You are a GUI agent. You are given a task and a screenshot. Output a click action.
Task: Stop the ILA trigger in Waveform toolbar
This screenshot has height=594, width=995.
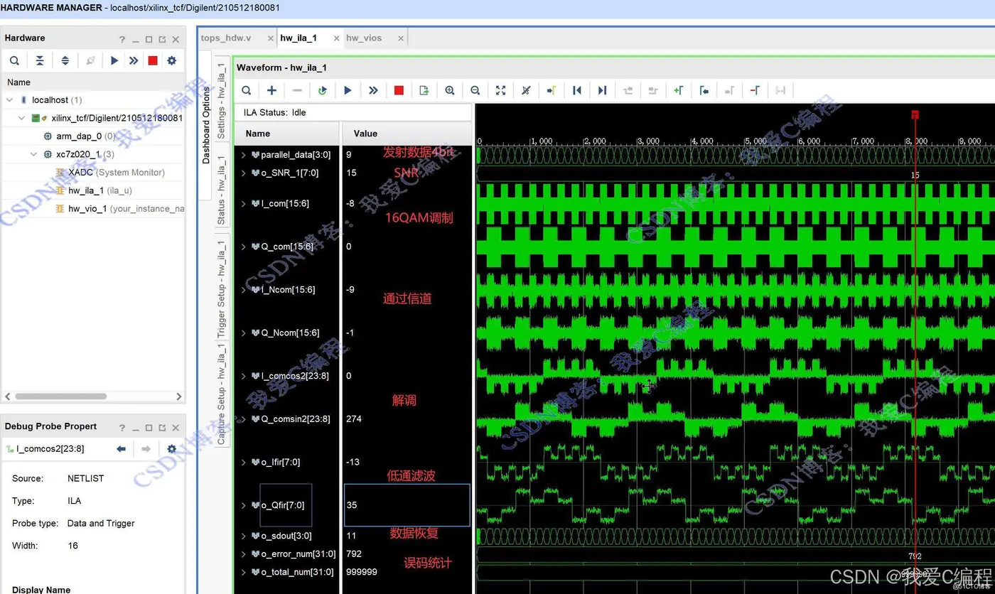click(x=399, y=90)
